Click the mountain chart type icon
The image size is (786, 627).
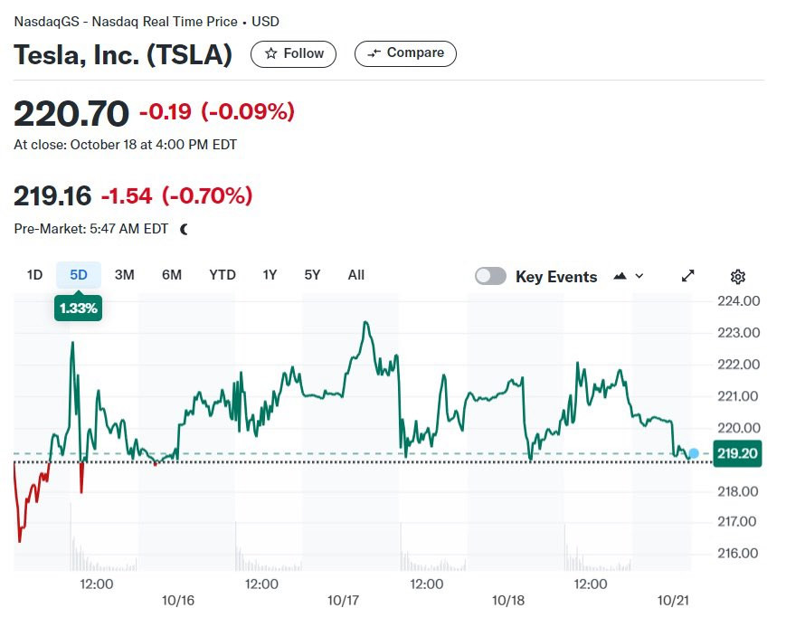coord(620,276)
